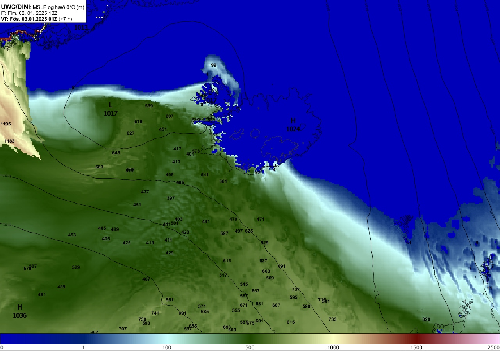Select the 581 height value

pyautogui.click(x=259, y=304)
